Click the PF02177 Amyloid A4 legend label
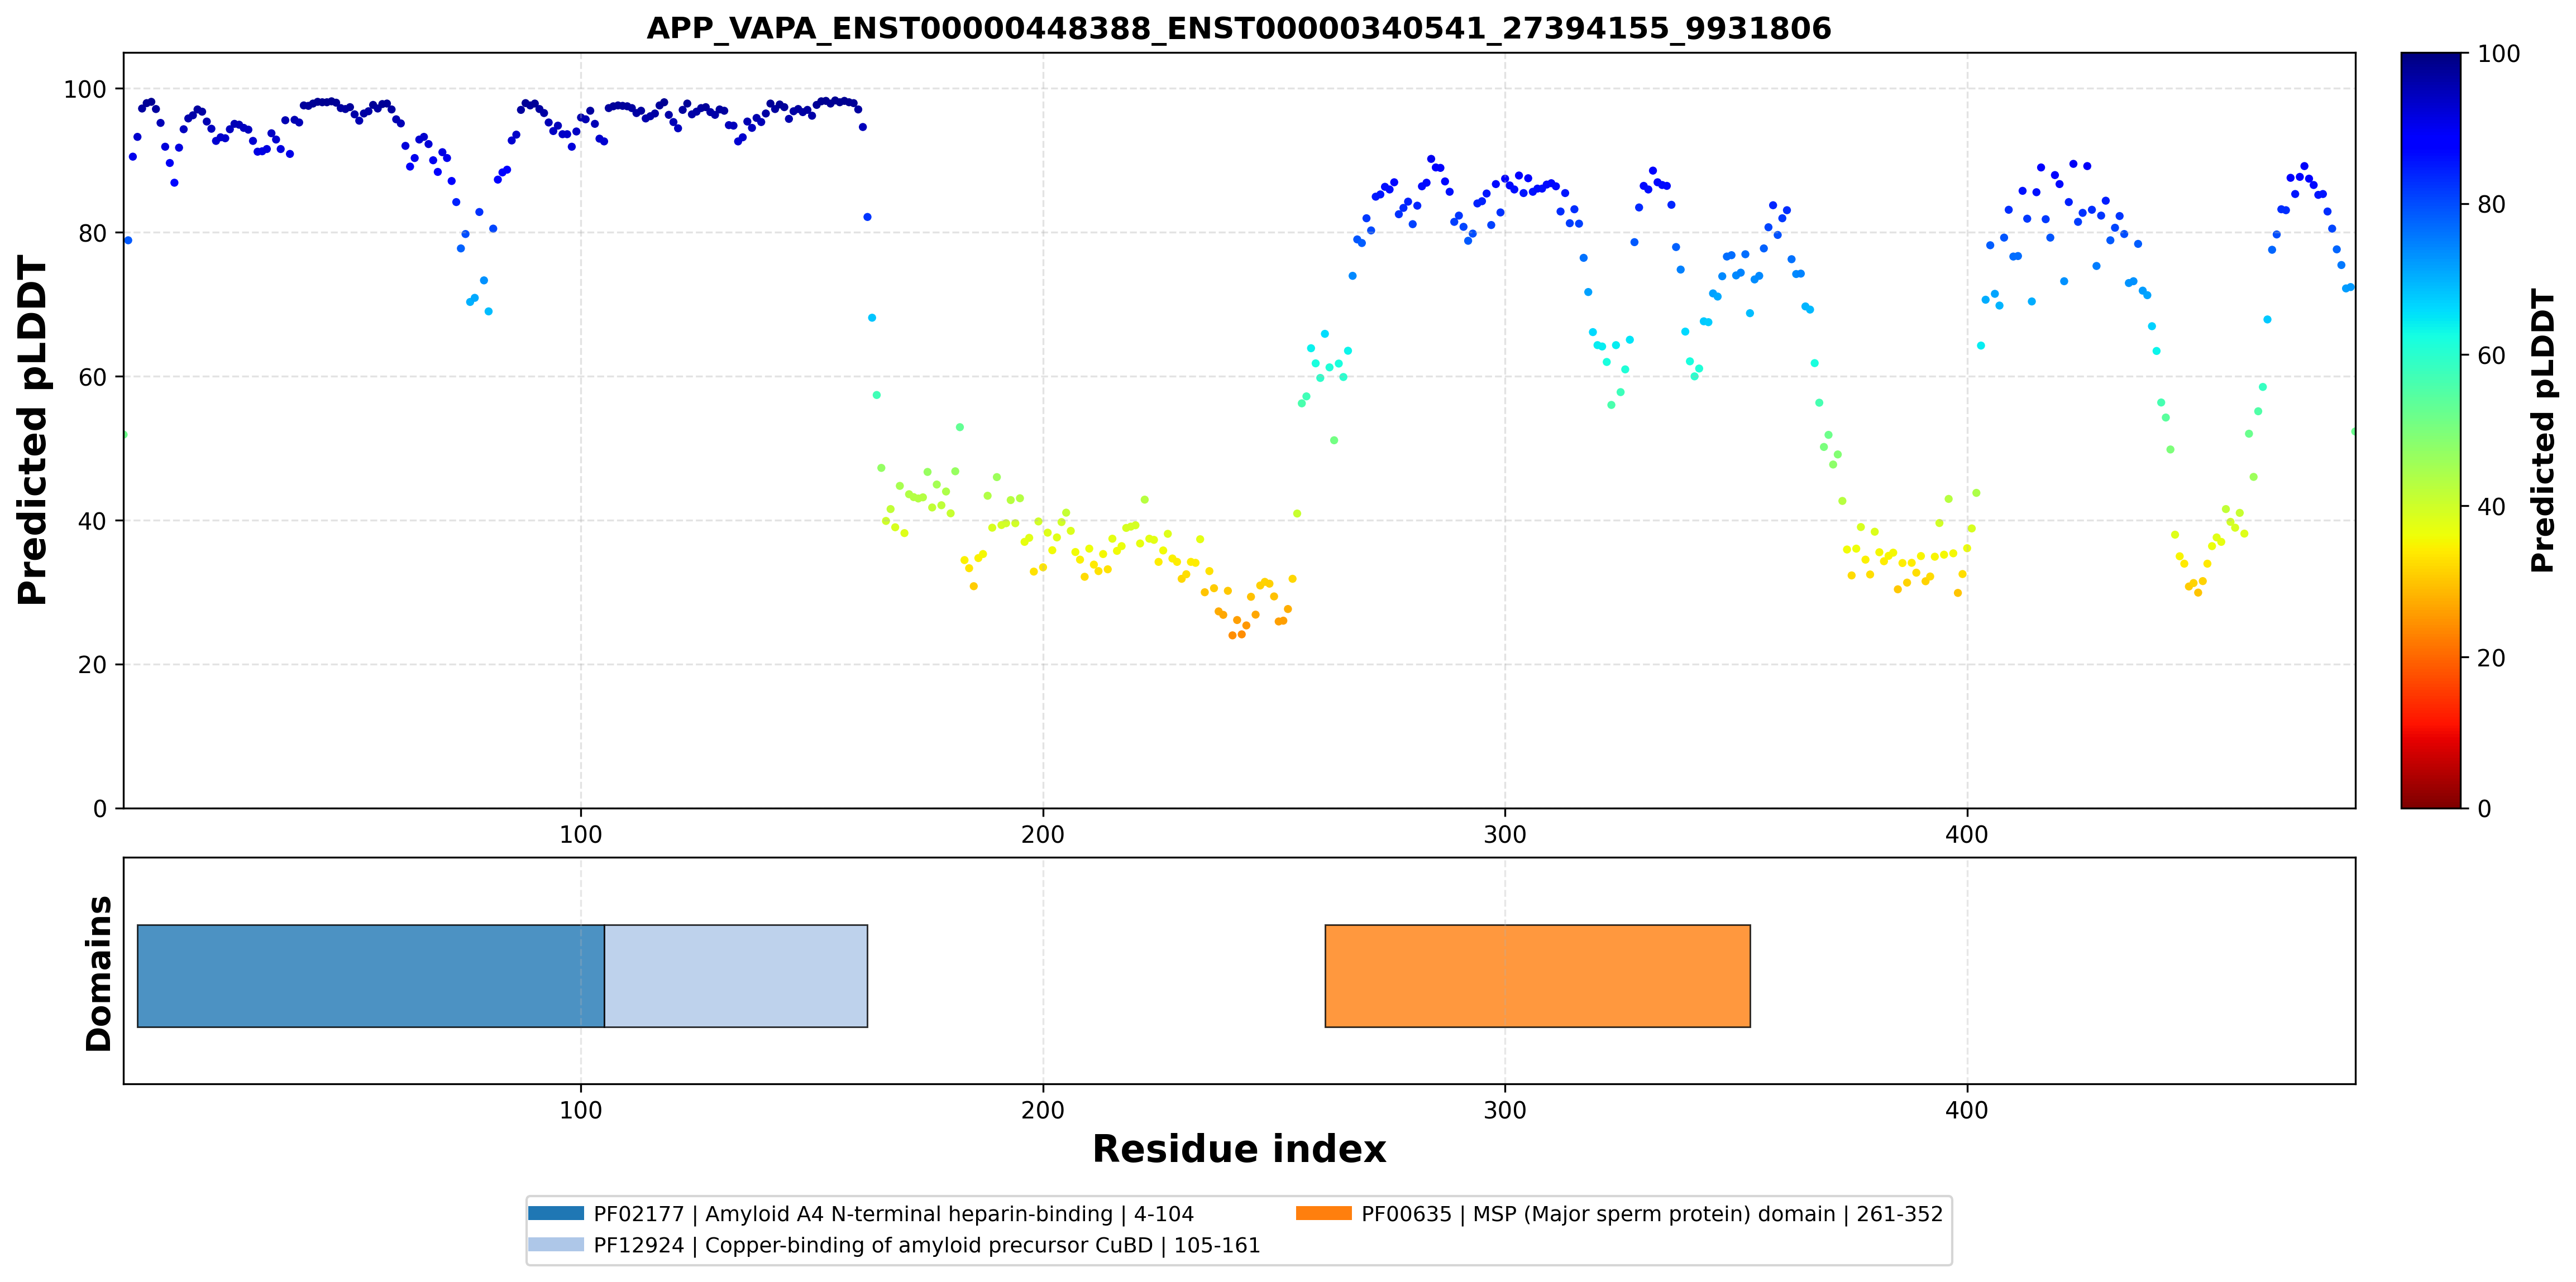2576x1282 pixels. 893,1214
